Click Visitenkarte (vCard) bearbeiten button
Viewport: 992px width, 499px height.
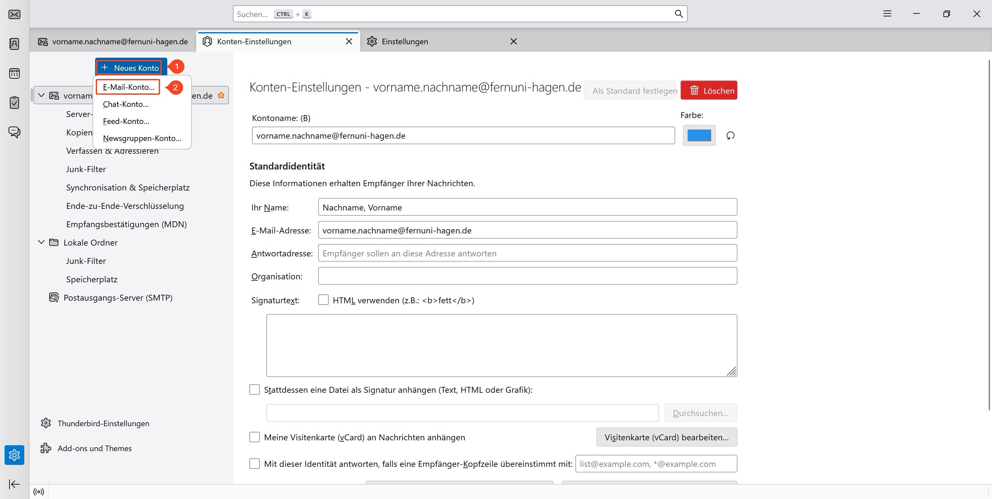[x=667, y=437]
